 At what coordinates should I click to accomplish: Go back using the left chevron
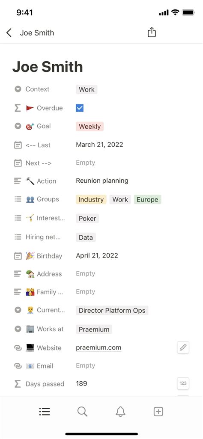tap(9, 33)
